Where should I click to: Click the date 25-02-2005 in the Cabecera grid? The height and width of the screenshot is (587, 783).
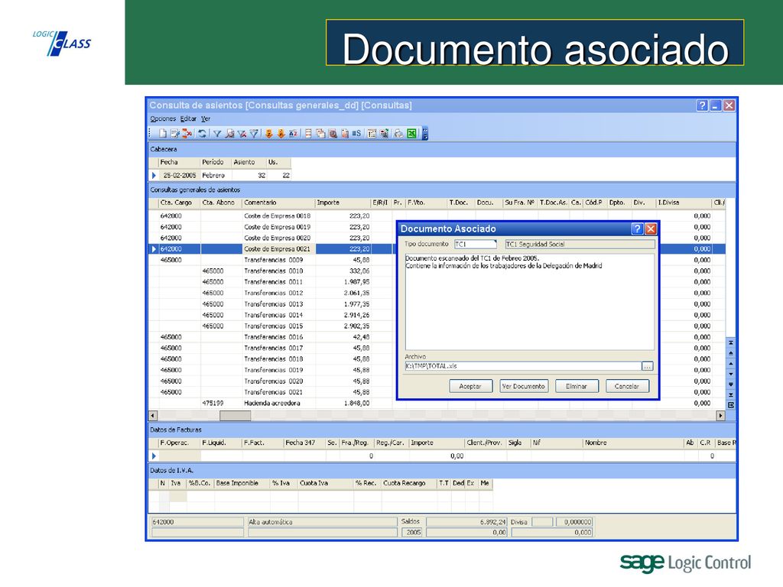180,176
